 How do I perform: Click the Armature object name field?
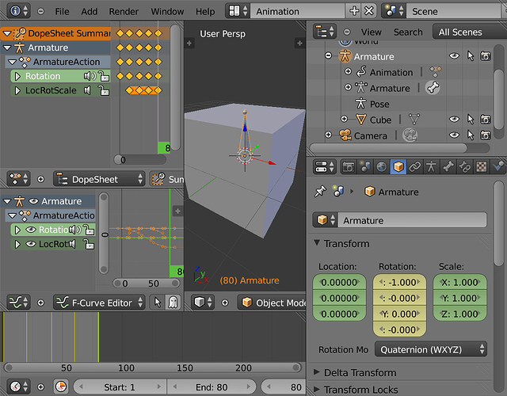(412, 220)
